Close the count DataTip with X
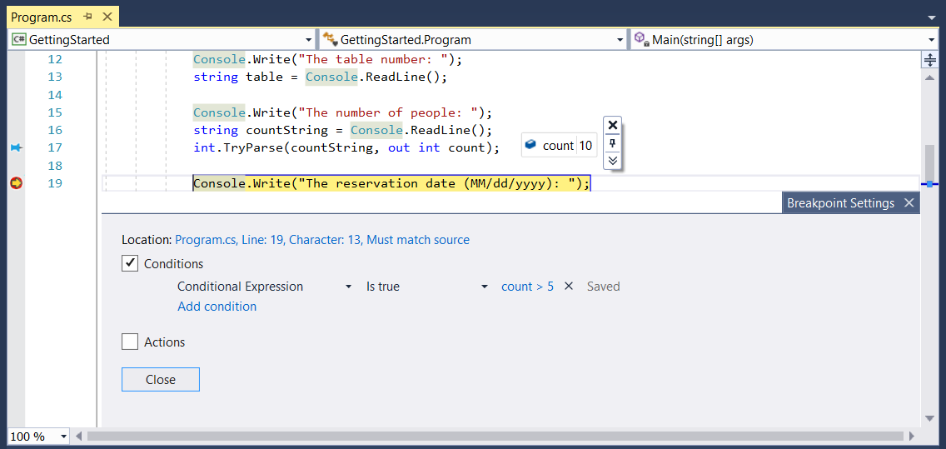Screen dimensions: 946x449 click(612, 125)
